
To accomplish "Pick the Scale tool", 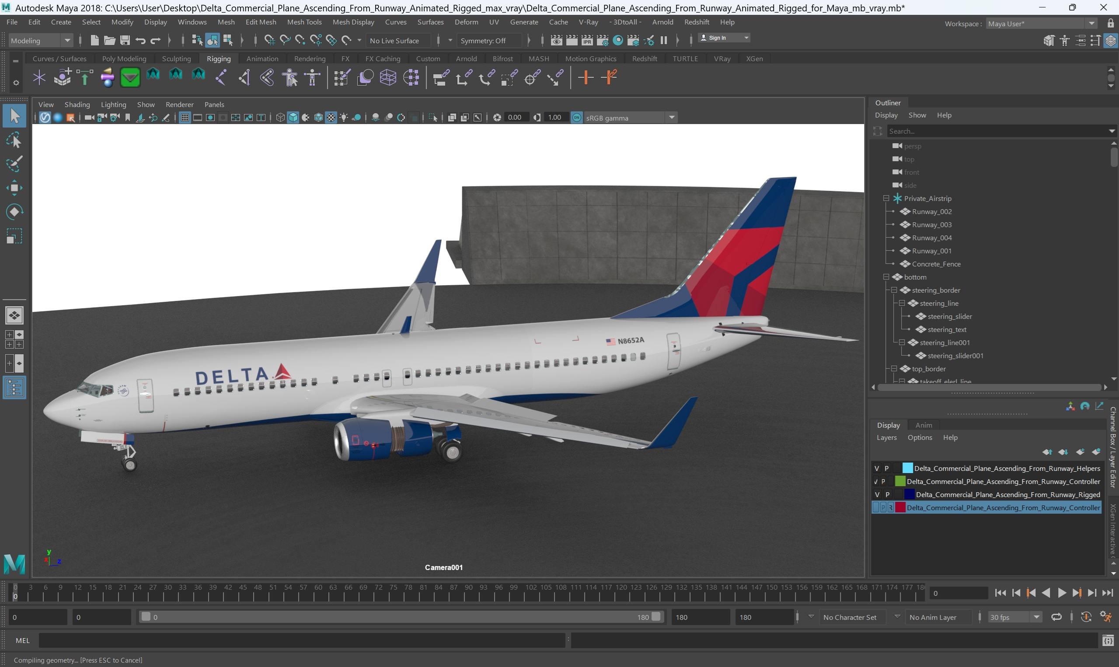I will 14,236.
